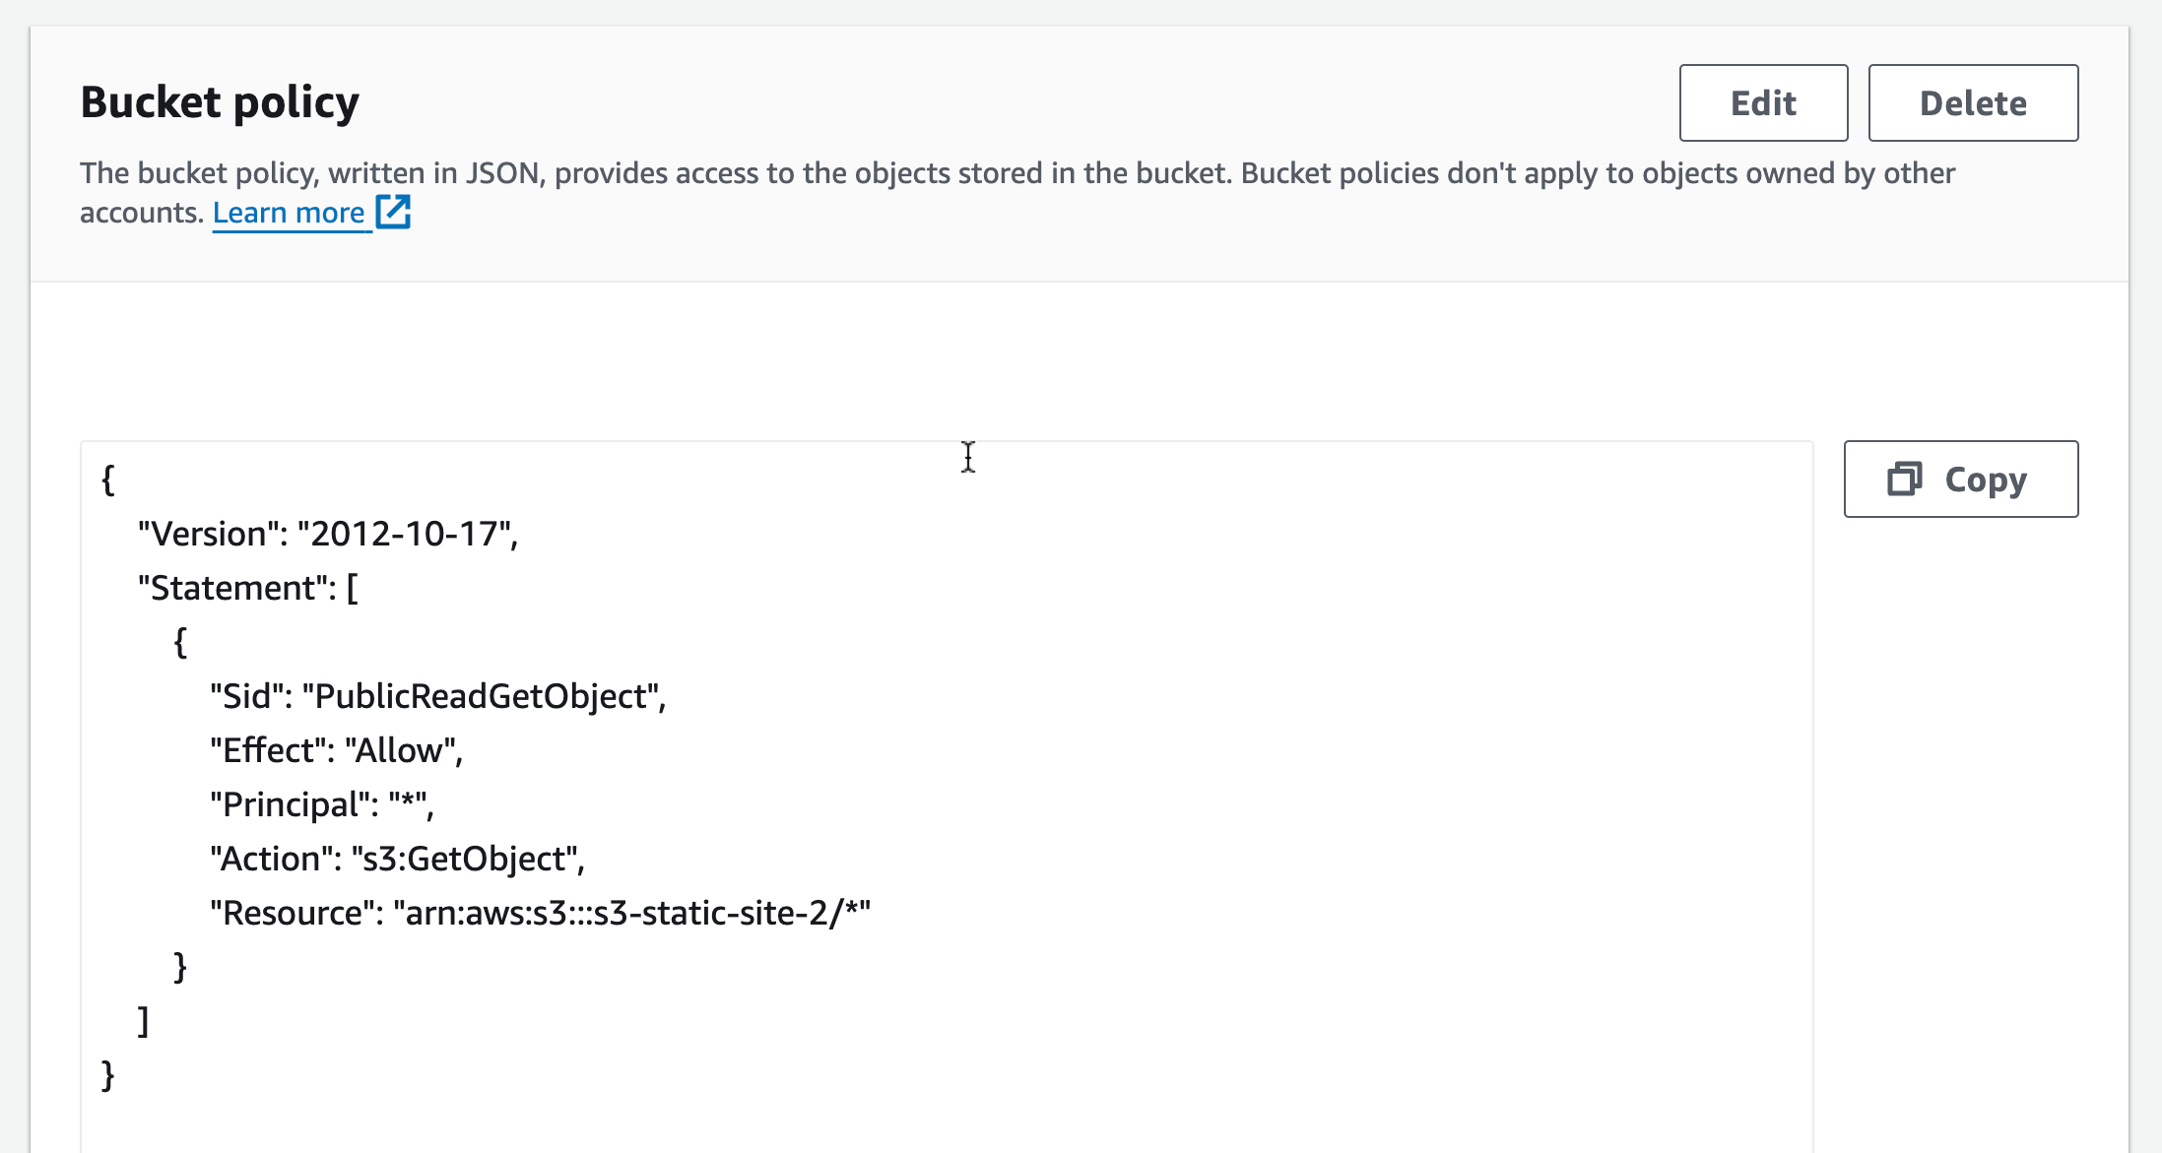Click the external link icon beside Learn more
Screen dimensions: 2162x1153
click(393, 212)
